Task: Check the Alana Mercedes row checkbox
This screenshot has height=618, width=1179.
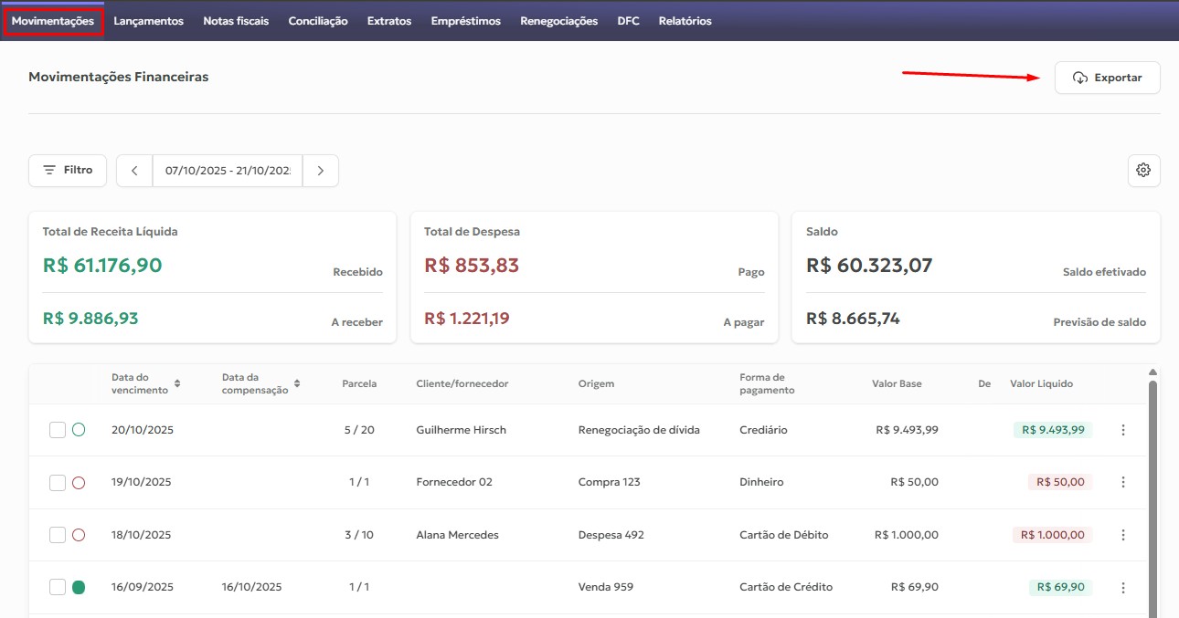Action: coord(58,535)
